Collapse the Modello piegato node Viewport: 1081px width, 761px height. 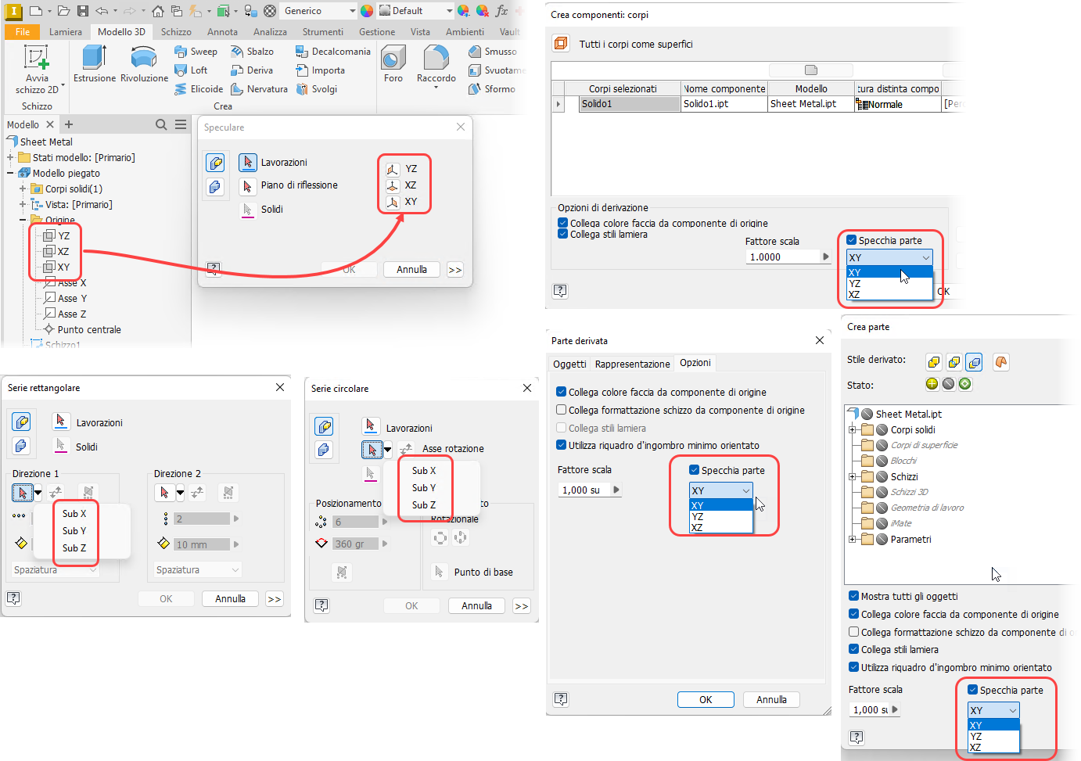[x=10, y=173]
